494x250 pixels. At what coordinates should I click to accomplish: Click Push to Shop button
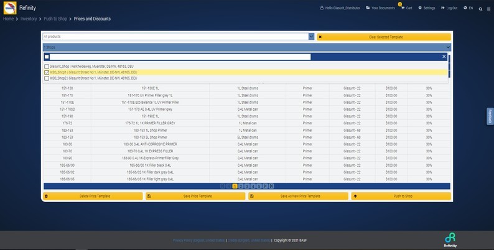coord(401,196)
